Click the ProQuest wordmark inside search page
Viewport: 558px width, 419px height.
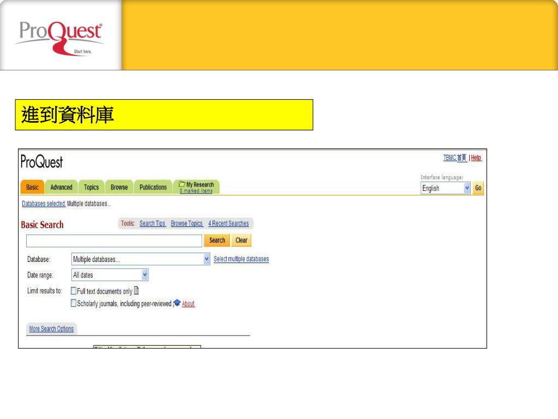click(x=41, y=161)
